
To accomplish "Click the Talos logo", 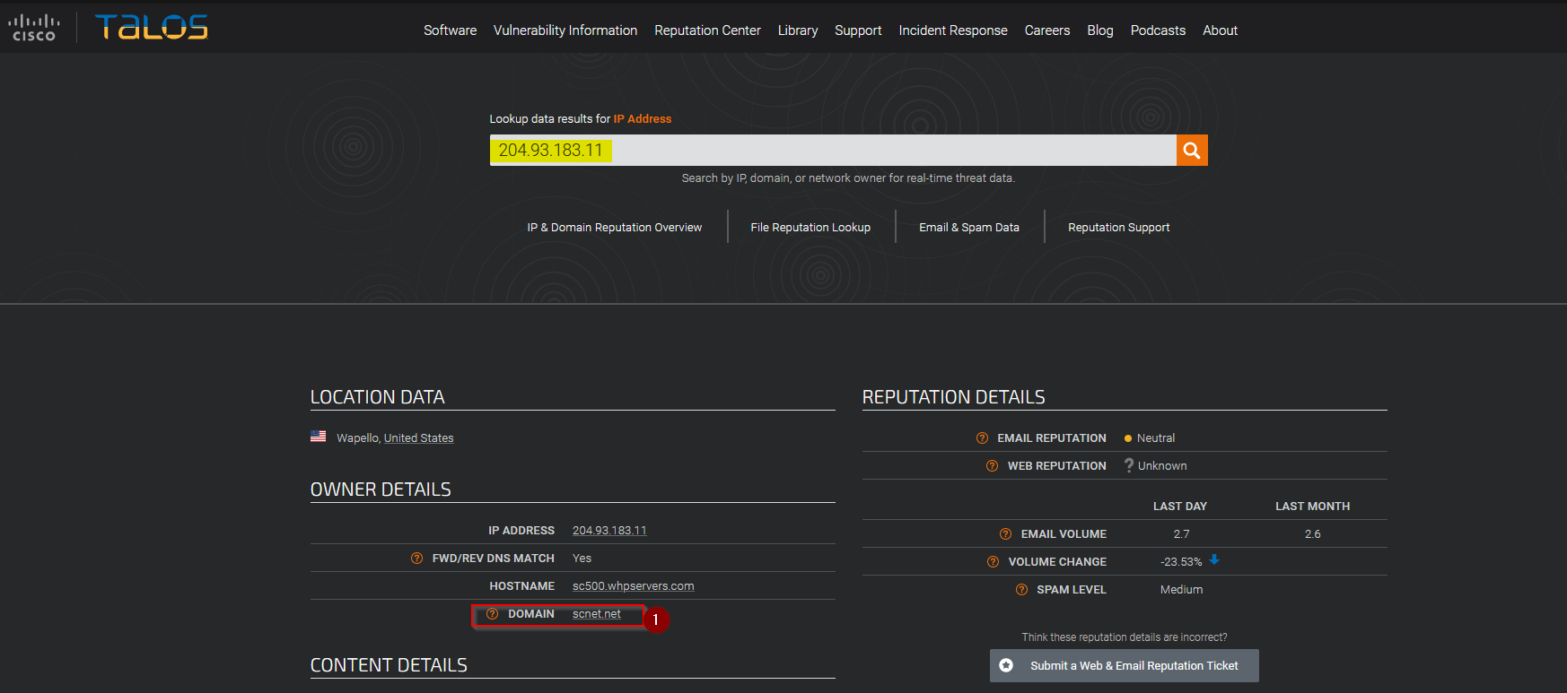I will coord(152,27).
